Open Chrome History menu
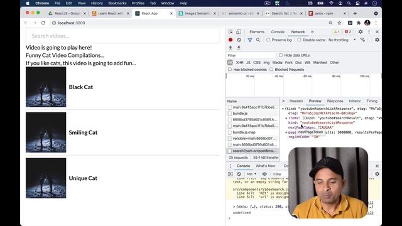402x226 pixels. click(97, 3)
